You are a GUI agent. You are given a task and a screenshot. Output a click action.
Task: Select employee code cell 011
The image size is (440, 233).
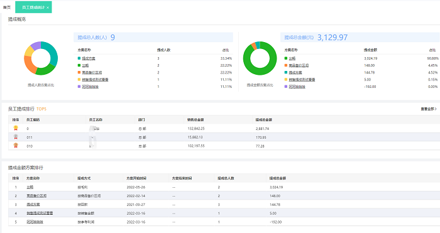30,138
